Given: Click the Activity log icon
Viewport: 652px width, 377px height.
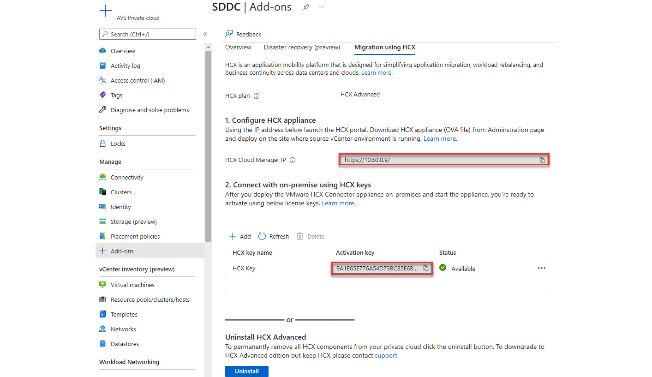Looking at the screenshot, I should [x=103, y=66].
